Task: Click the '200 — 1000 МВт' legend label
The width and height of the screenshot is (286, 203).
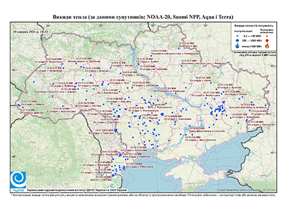Action: pos(252,40)
